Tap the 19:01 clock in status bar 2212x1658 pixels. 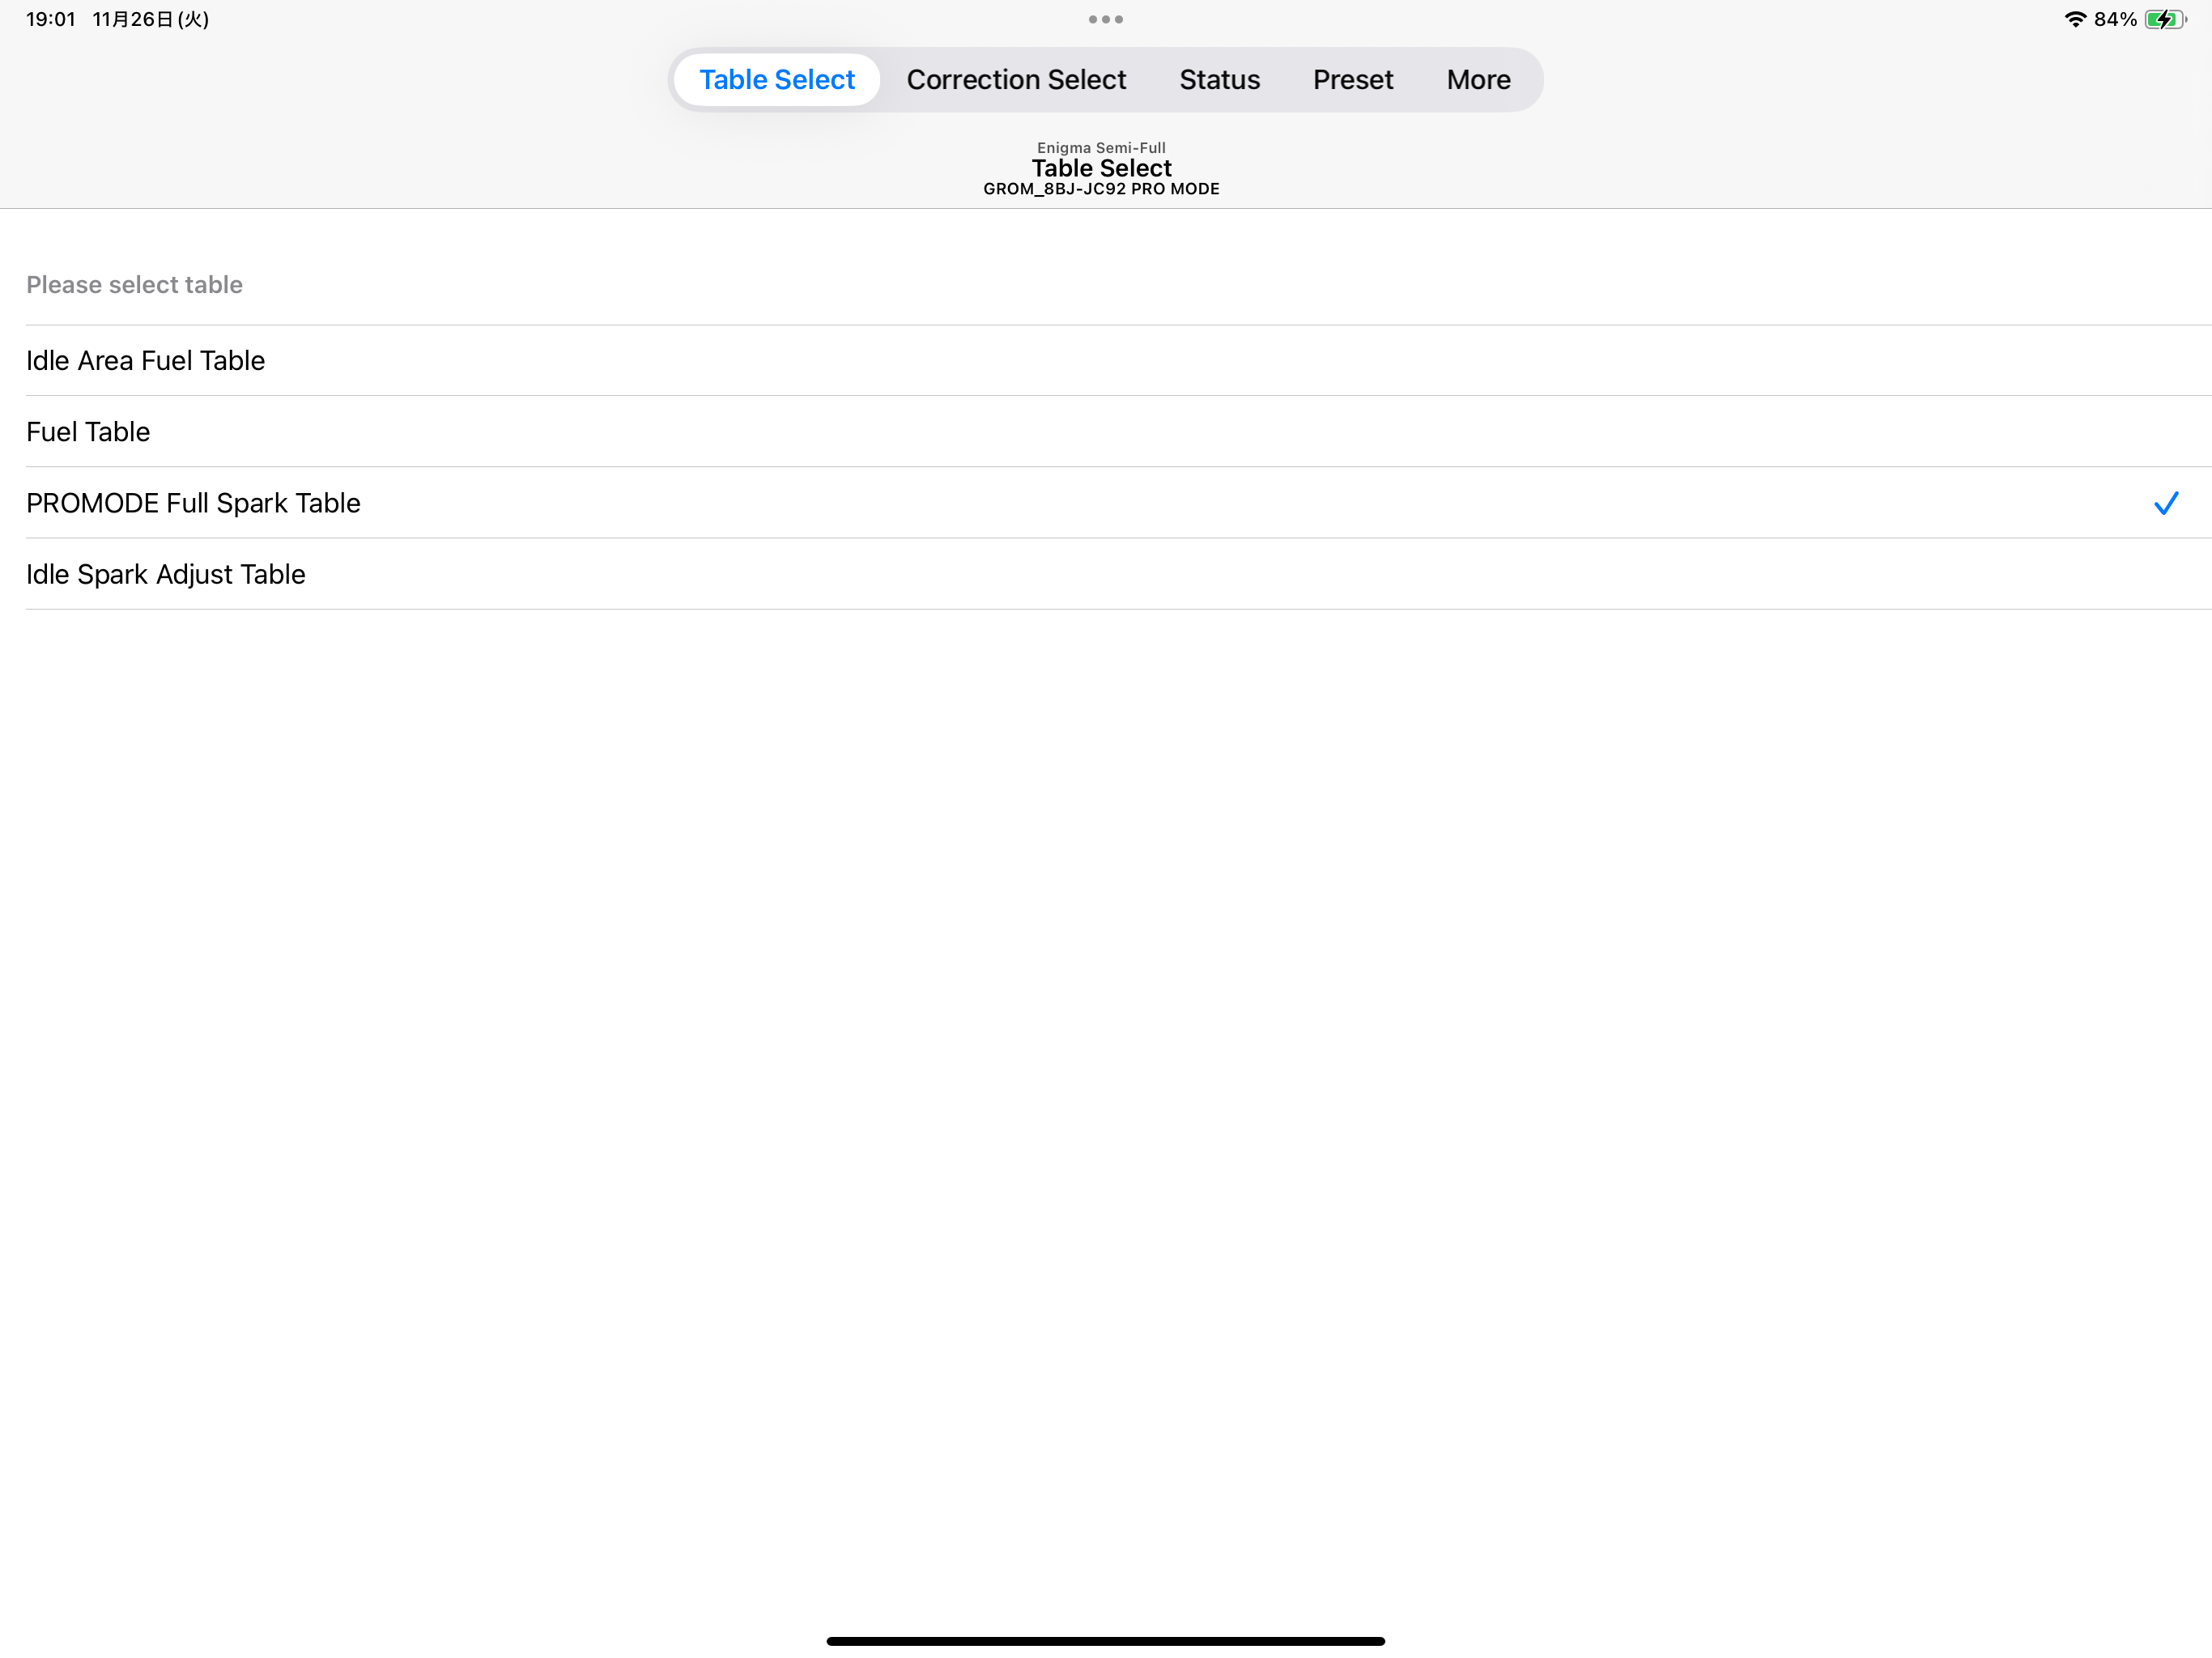pos(51,19)
